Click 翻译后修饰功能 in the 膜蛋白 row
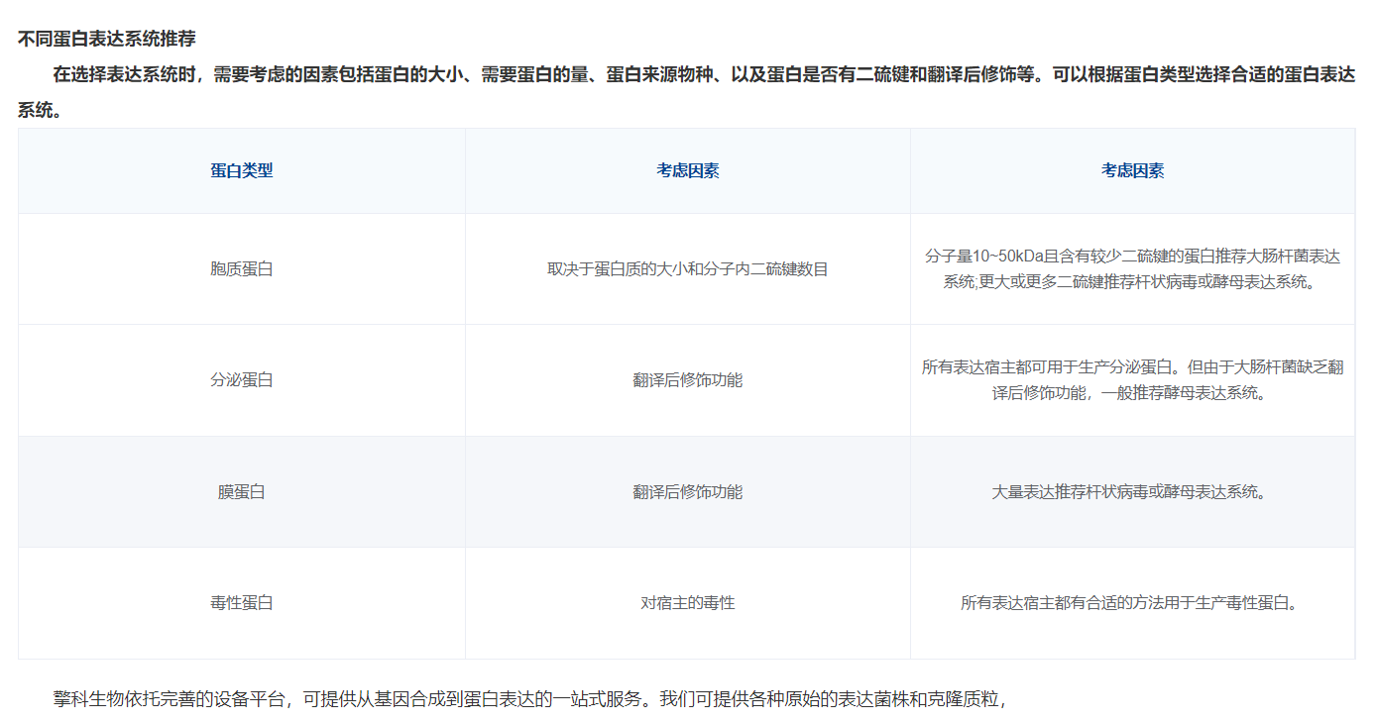The width and height of the screenshot is (1376, 723). pyautogui.click(x=687, y=491)
